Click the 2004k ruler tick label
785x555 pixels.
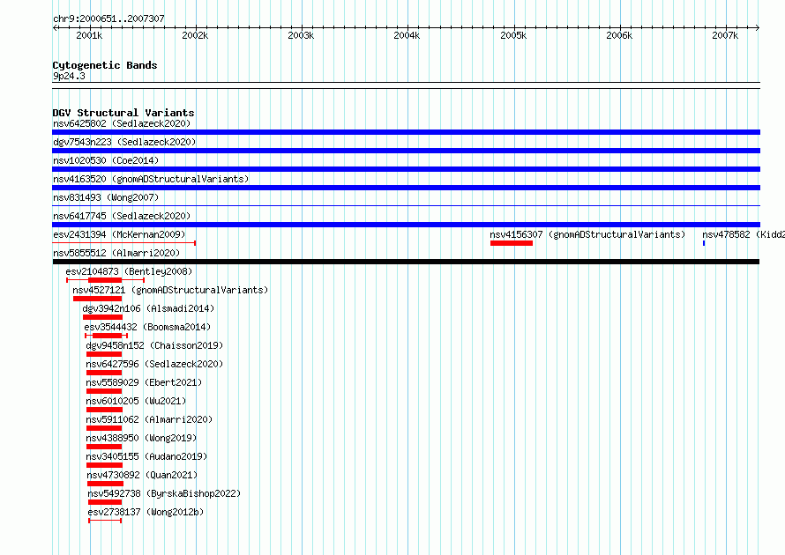click(x=407, y=35)
